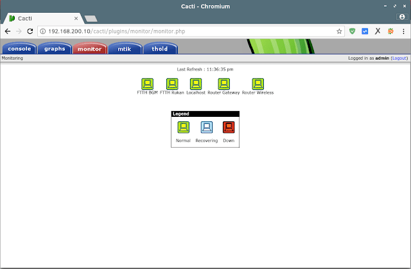
Task: Click the Recovering legend label
Action: (207, 141)
